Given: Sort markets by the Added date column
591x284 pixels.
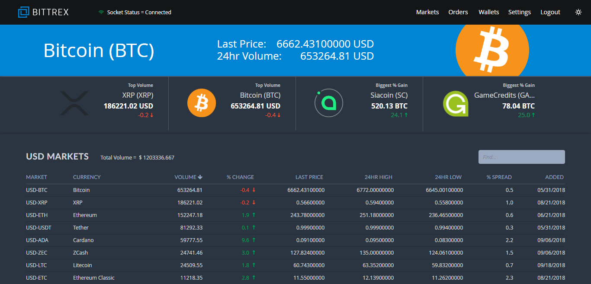Looking at the screenshot, I should pos(554,177).
